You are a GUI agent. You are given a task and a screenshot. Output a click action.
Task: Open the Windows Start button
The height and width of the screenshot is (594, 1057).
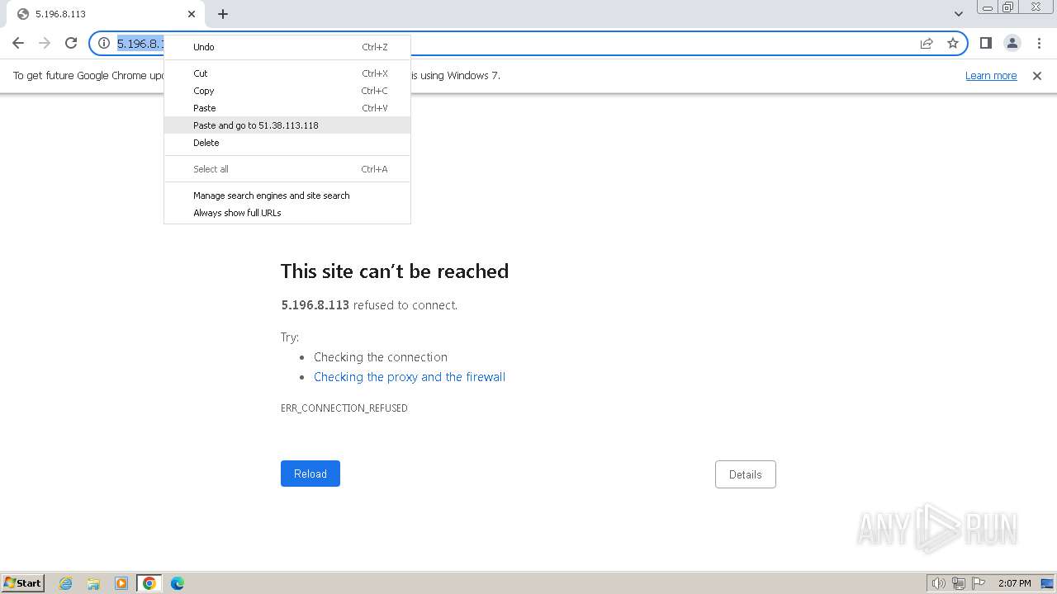[23, 582]
